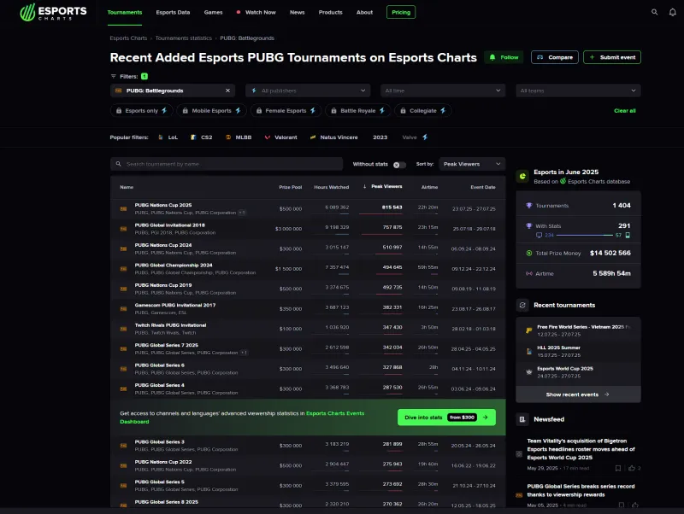The height and width of the screenshot is (514, 684).
Task: Click game icon beside PUBG Global Invitational 2018
Action: coord(123,229)
